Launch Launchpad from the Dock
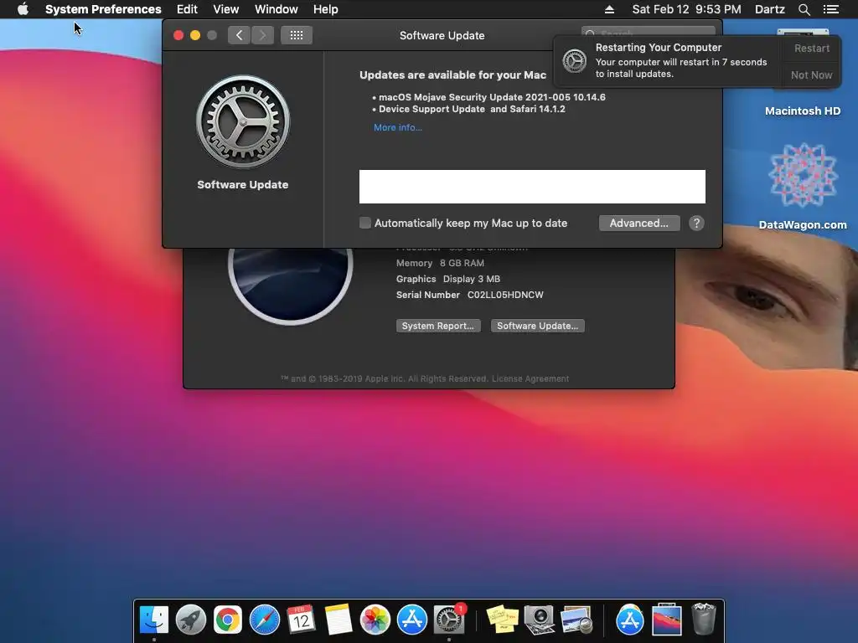858x643 pixels. tap(191, 620)
